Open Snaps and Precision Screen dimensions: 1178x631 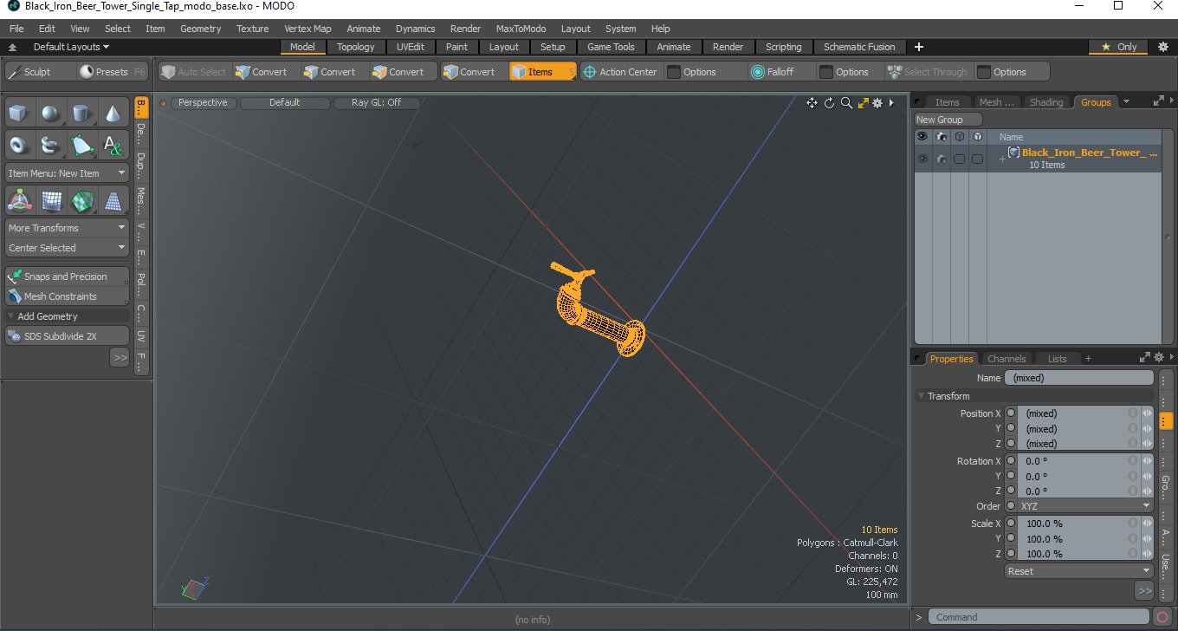pyautogui.click(x=68, y=276)
